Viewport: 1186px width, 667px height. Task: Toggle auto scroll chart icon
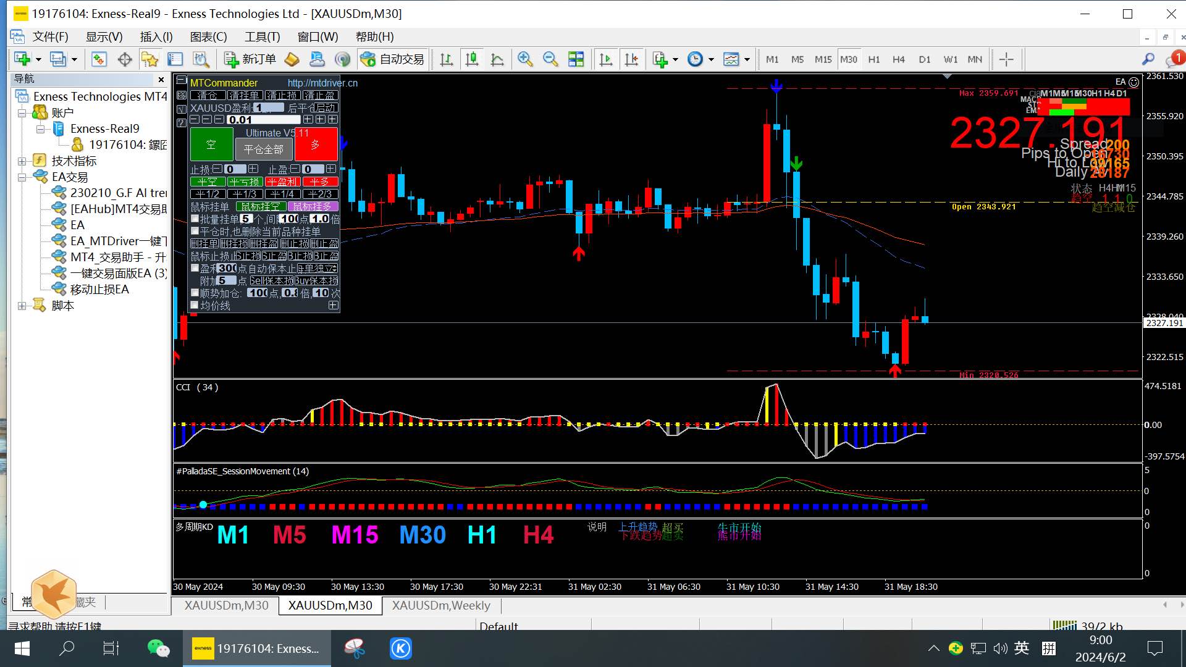606,59
